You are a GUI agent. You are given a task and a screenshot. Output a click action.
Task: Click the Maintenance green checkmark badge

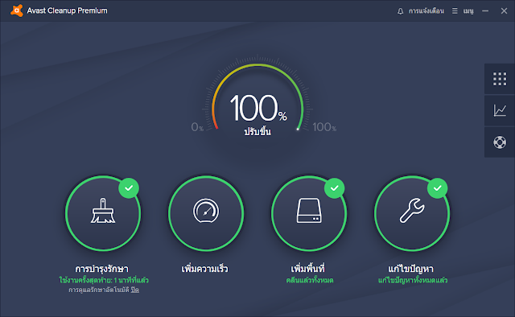129,188
